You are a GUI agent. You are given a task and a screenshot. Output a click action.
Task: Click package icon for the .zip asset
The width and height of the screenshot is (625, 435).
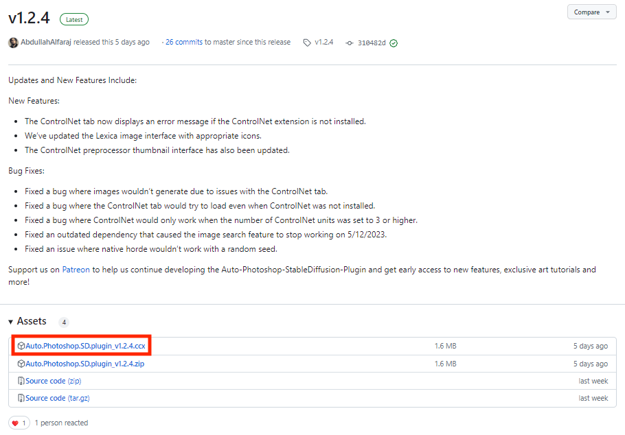point(21,364)
